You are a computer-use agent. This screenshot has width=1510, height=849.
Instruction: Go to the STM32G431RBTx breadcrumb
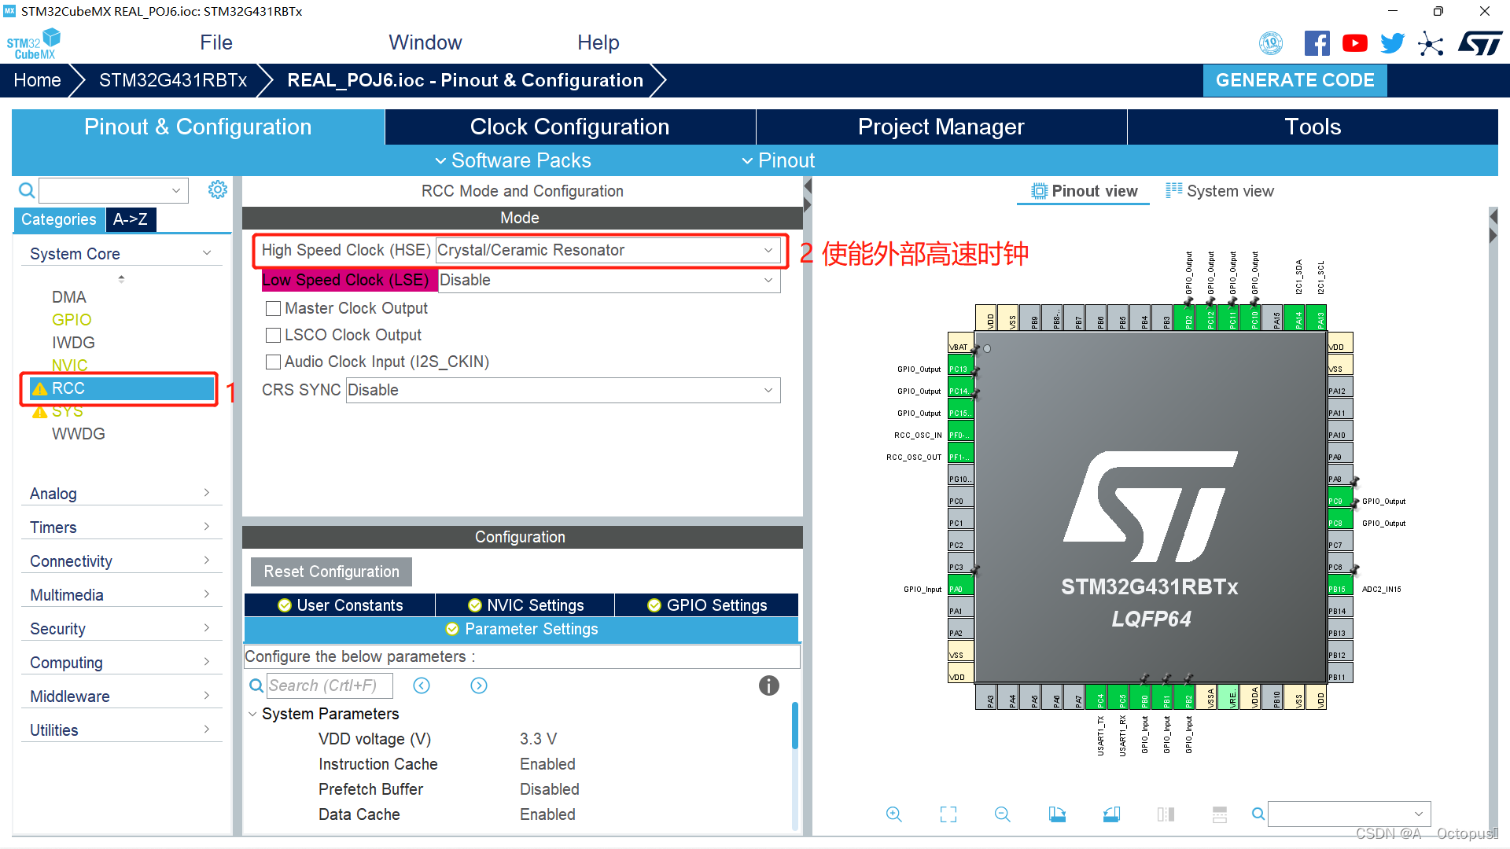pos(173,80)
